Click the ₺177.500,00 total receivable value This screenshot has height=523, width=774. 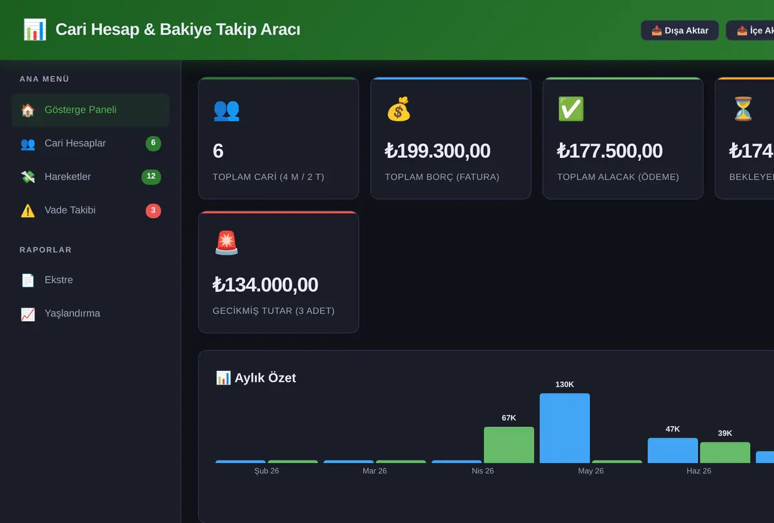(610, 151)
